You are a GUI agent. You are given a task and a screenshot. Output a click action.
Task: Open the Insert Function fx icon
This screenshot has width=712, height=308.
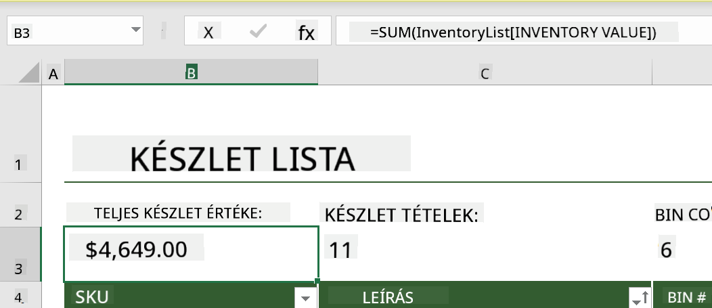coord(306,32)
